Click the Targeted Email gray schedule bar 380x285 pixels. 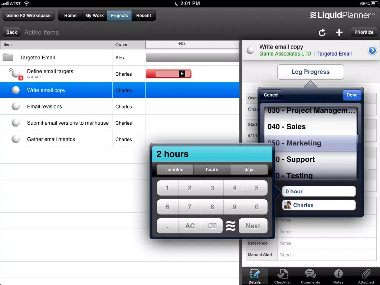click(193, 58)
